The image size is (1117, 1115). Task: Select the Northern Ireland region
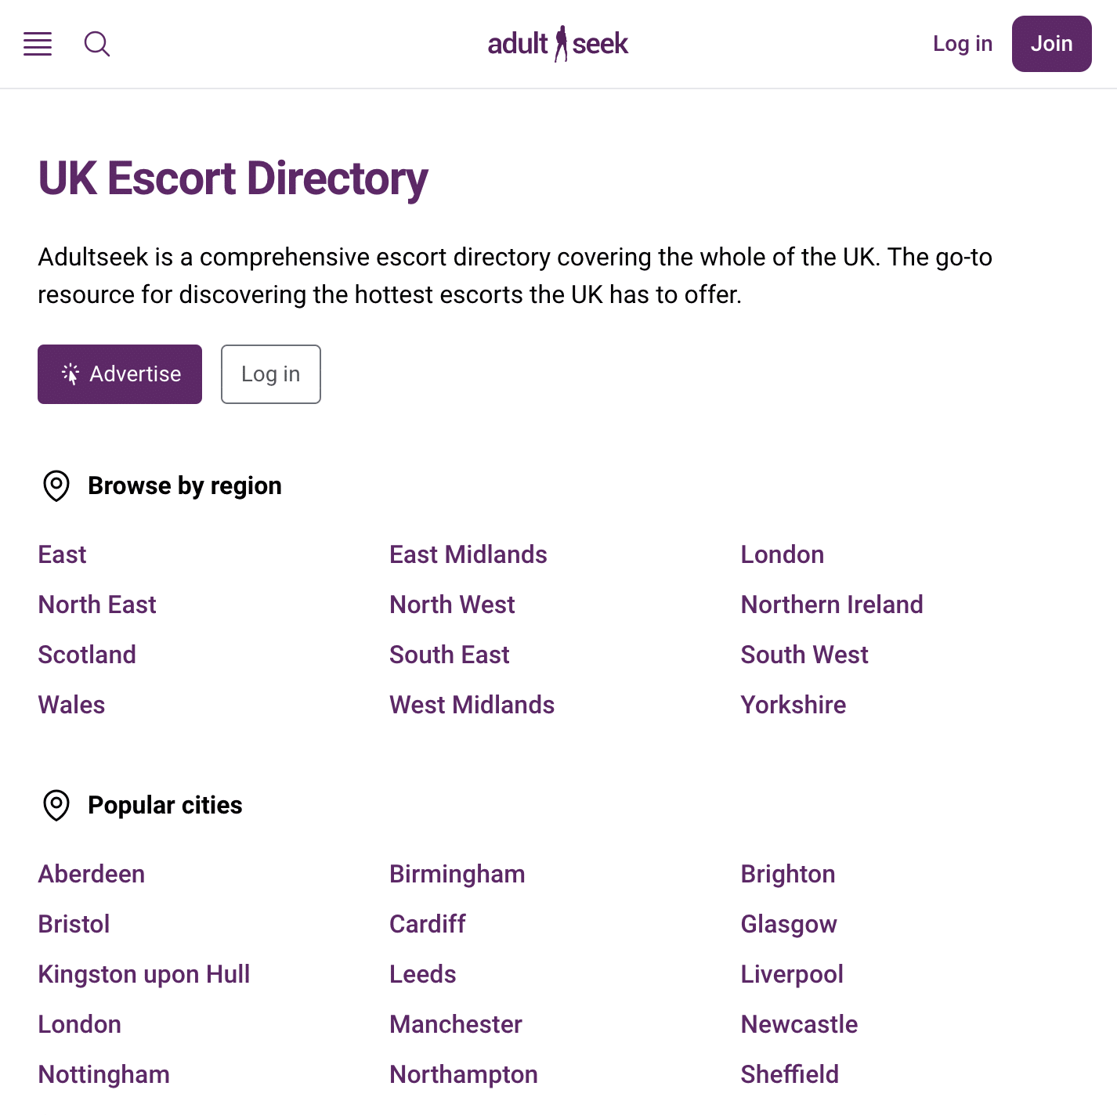(832, 604)
